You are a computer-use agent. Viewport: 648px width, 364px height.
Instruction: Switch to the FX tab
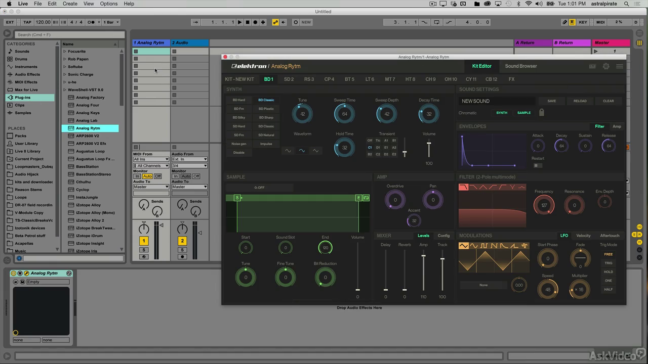tap(511, 79)
